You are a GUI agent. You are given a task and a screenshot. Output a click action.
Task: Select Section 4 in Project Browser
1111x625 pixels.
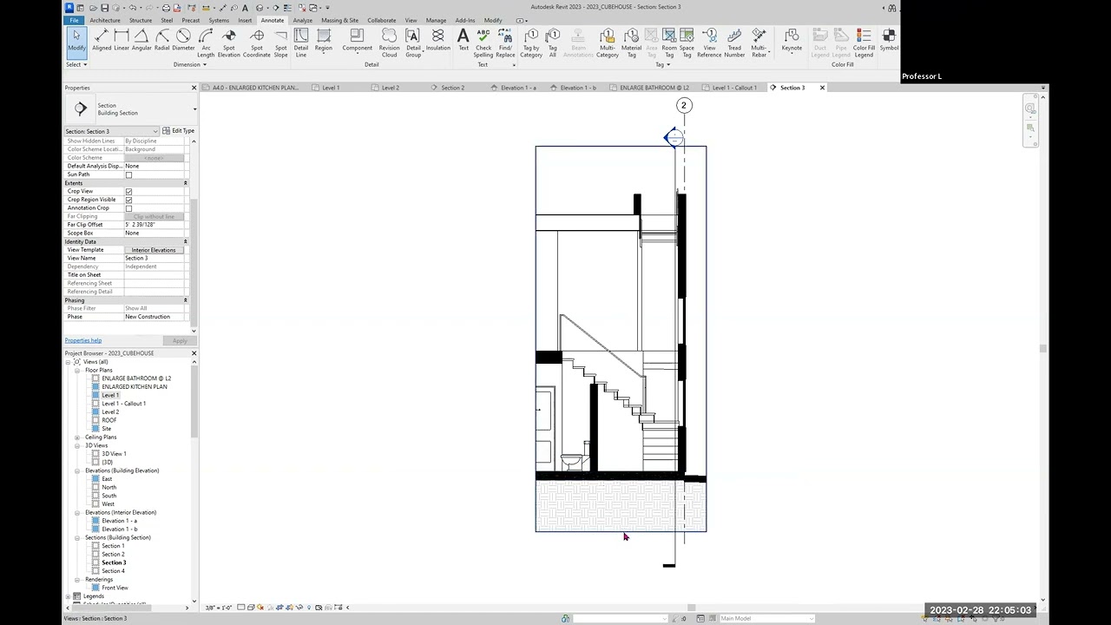pos(113,571)
